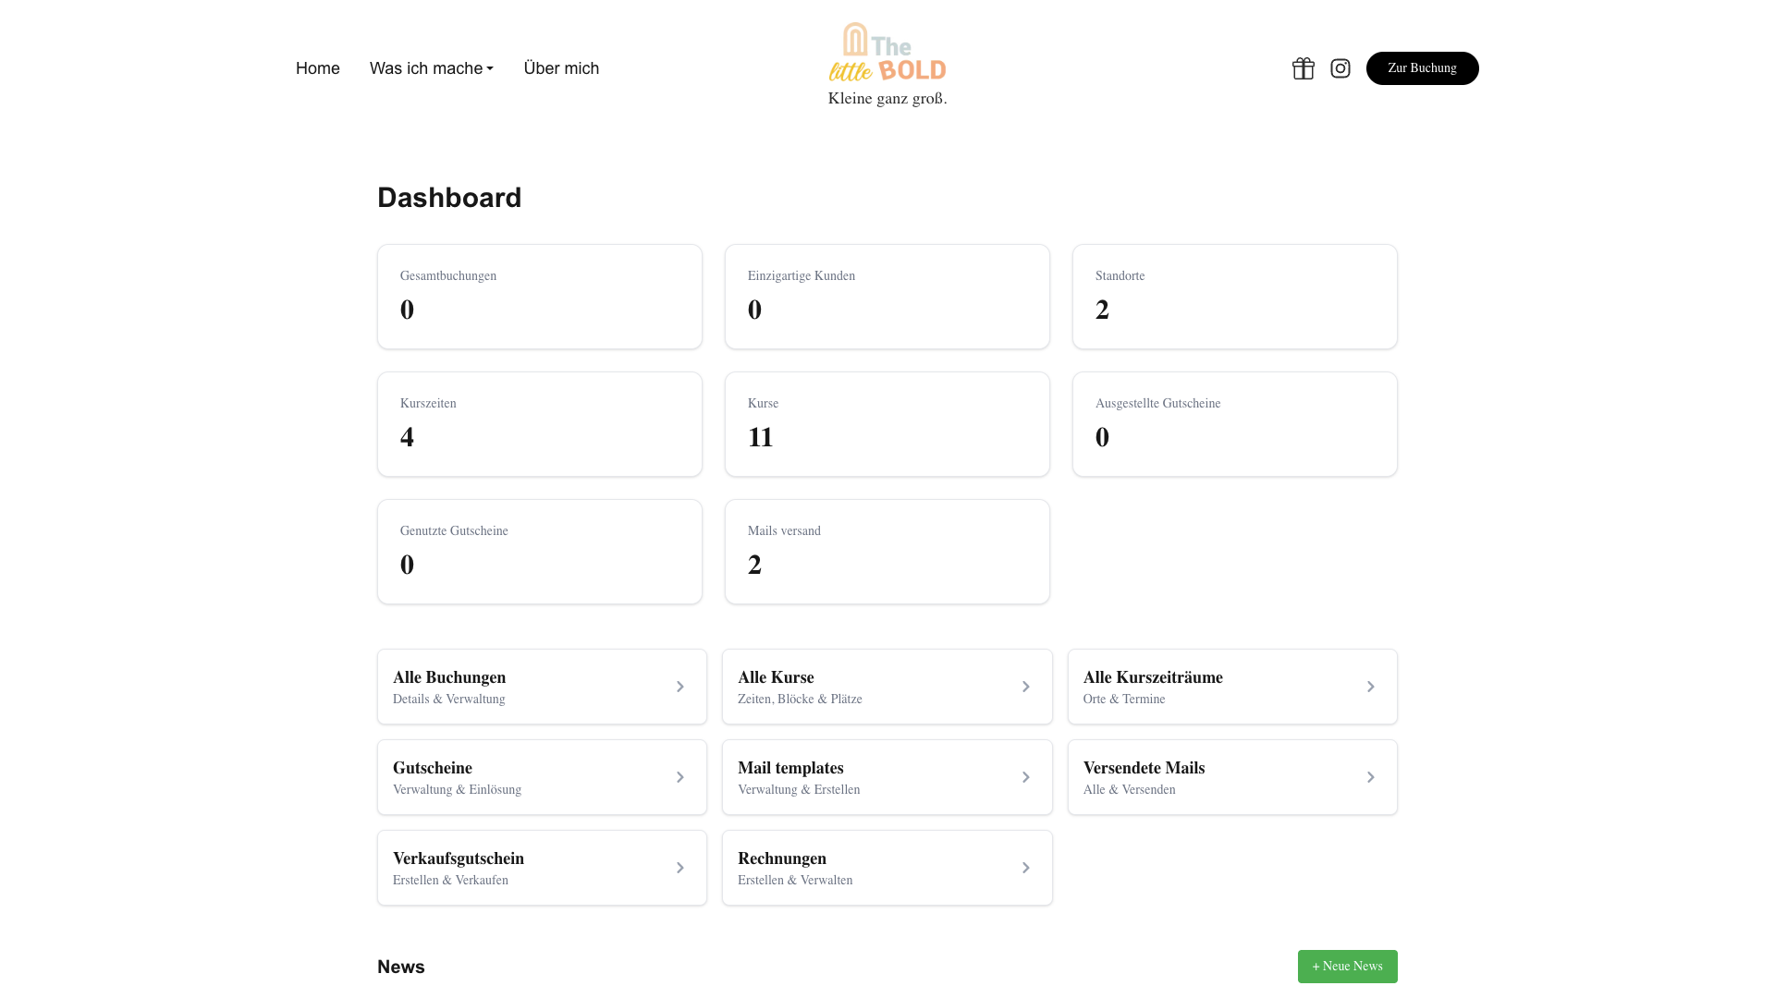Select the Kurse statistic card showing 11

pyautogui.click(x=887, y=424)
